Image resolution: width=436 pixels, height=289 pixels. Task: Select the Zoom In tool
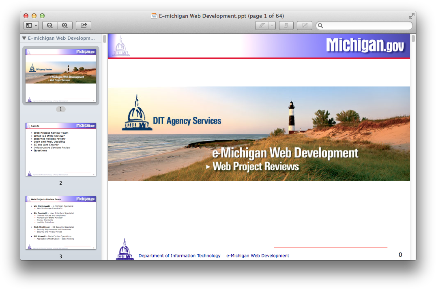[x=65, y=25]
